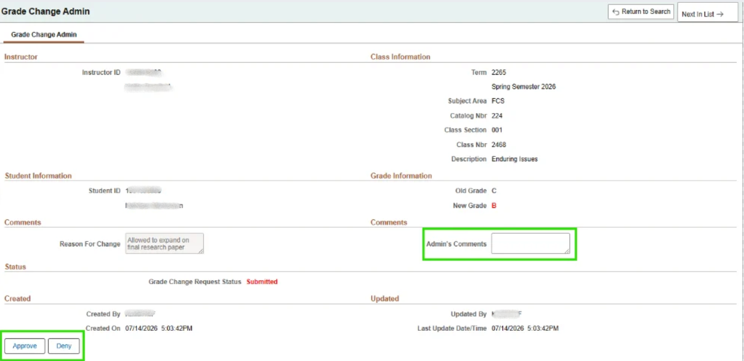
Task: Click the Term value 2265
Action: [498, 73]
